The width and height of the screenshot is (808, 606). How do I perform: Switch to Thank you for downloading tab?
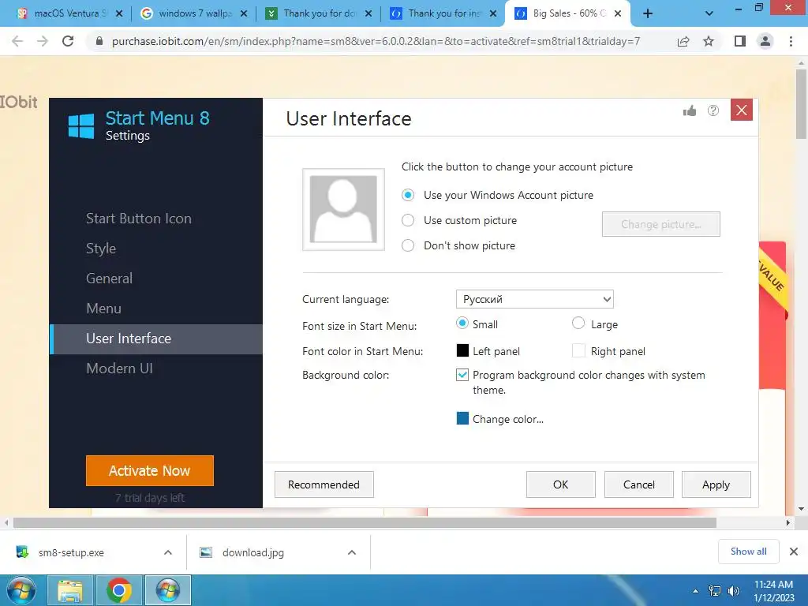(320, 13)
